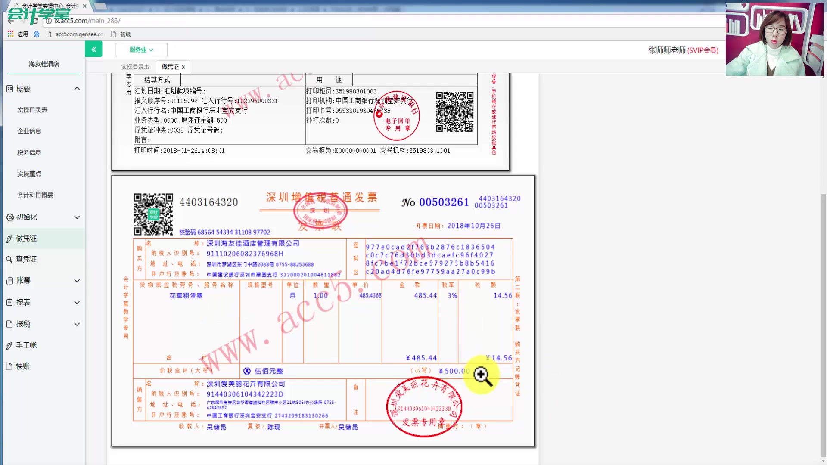Viewport: 827px width, 465px height.
Task: Click the 初始化 gear icon
Action: tap(9, 217)
